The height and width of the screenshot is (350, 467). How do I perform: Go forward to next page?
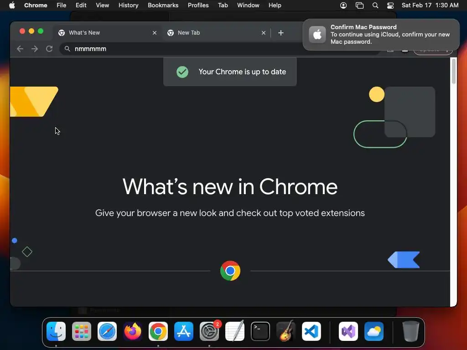(35, 49)
